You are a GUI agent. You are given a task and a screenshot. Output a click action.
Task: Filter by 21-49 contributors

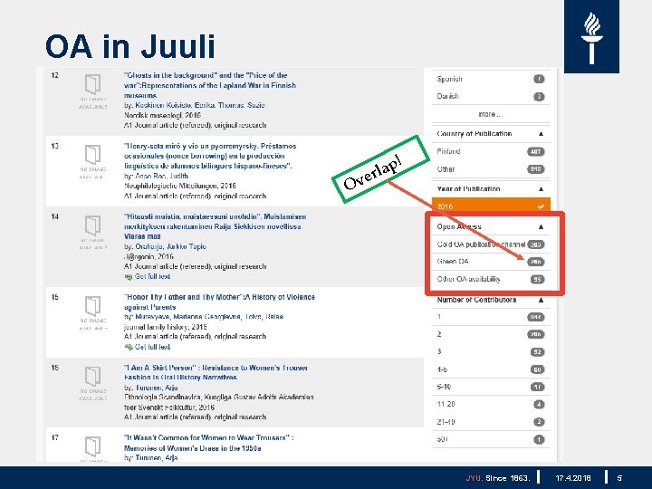[491, 422]
